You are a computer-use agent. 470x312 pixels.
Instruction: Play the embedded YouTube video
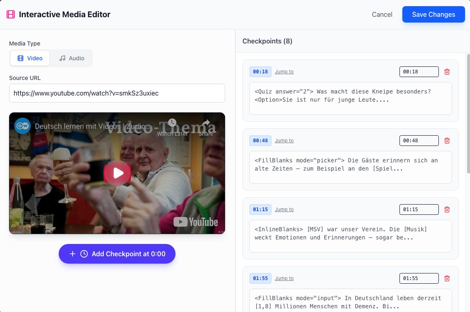[x=117, y=173]
